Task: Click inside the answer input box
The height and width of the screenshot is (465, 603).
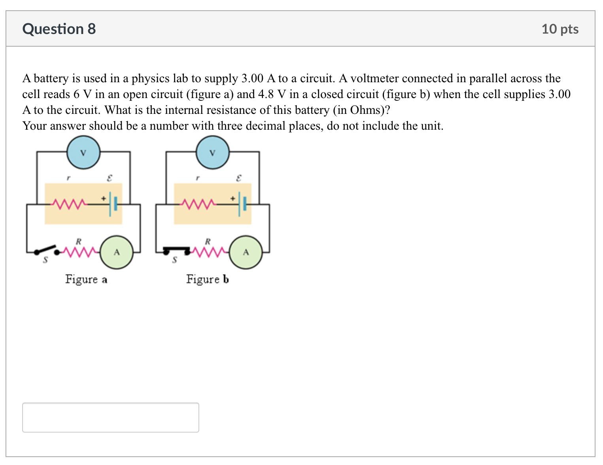Action: click(111, 417)
